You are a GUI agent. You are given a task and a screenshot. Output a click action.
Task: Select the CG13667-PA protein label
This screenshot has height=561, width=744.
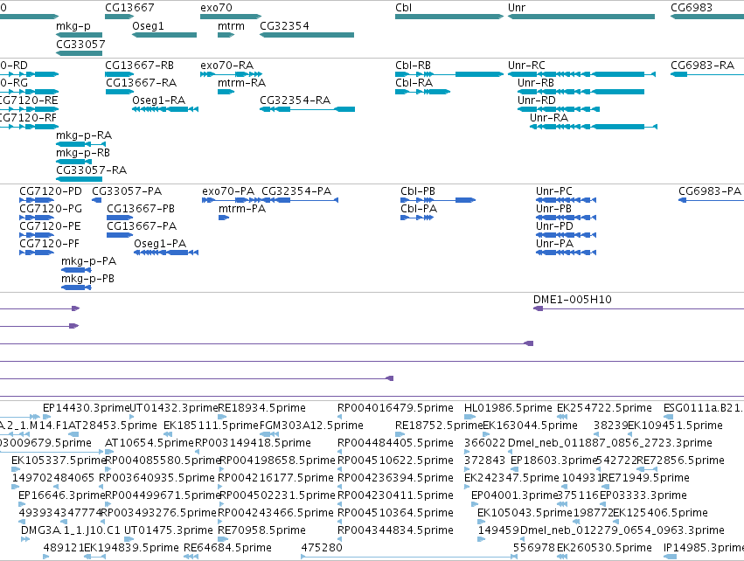[142, 226]
